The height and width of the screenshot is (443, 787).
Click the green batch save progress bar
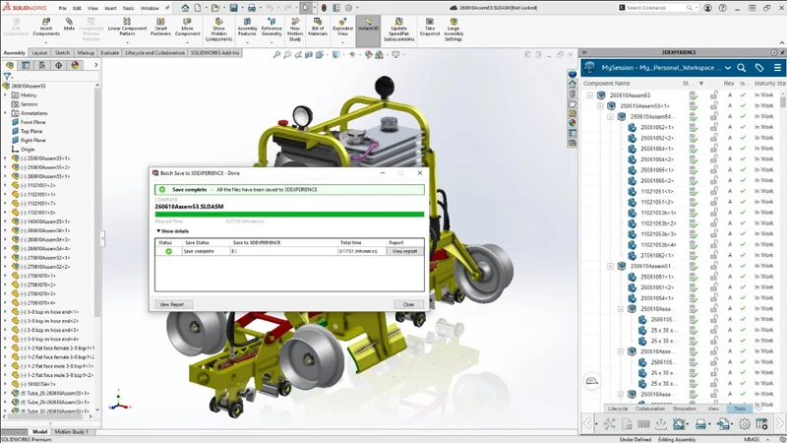click(289, 214)
